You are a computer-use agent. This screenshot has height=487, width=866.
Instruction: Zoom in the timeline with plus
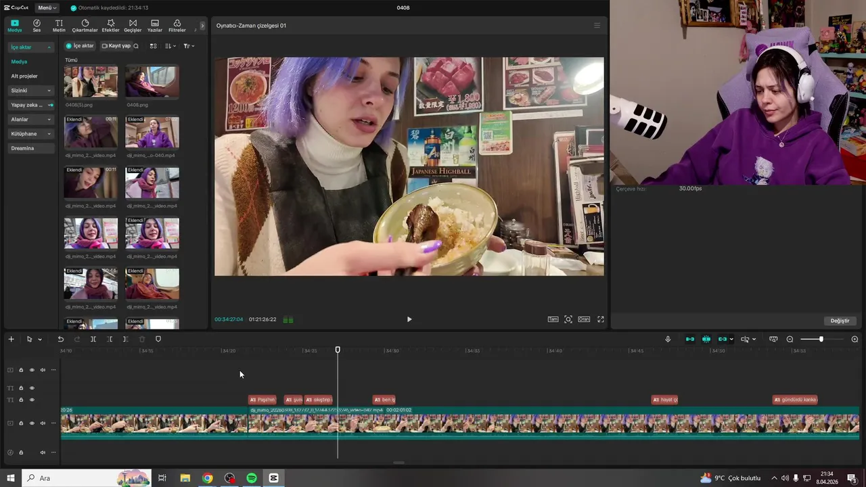pyautogui.click(x=854, y=339)
